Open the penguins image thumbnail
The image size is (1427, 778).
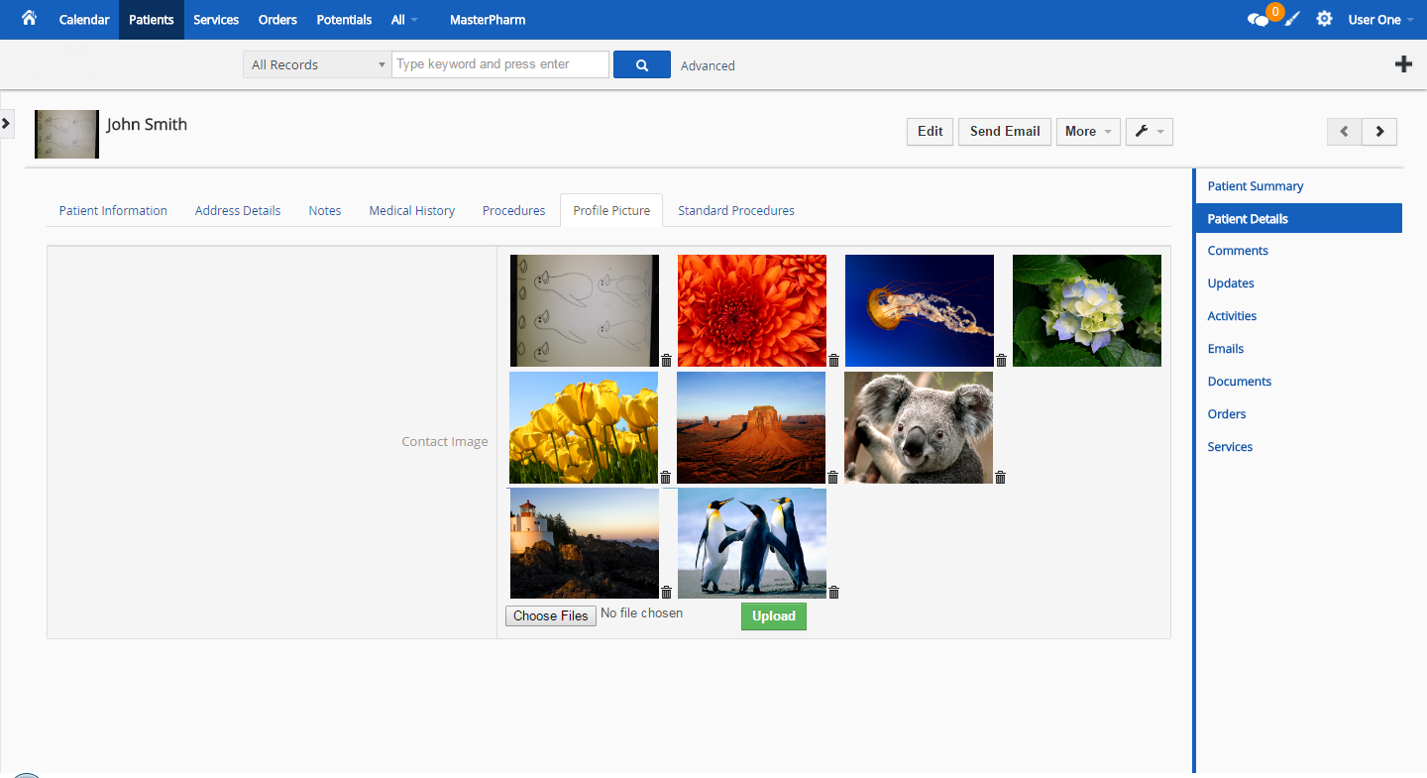click(x=752, y=543)
